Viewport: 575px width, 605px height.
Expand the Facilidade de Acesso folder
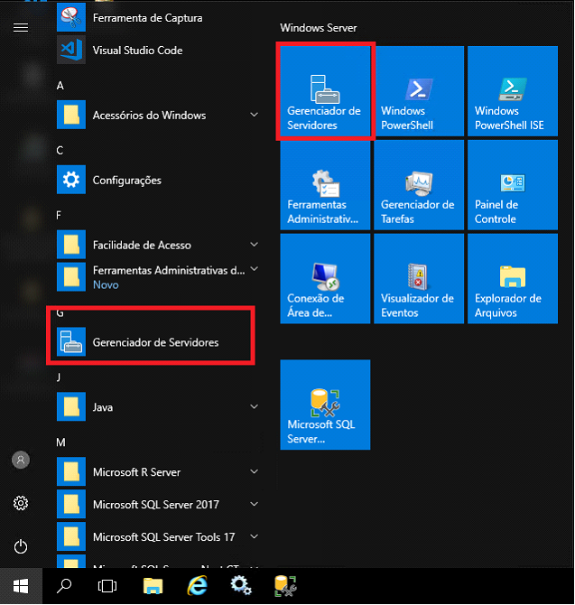point(255,244)
